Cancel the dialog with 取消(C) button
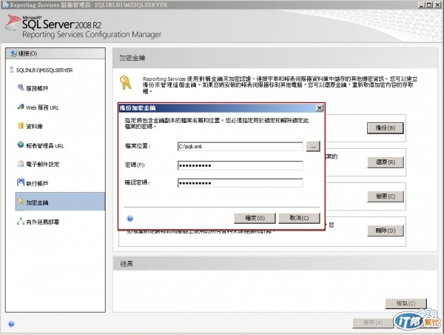This screenshot has height=335, width=444. click(299, 218)
